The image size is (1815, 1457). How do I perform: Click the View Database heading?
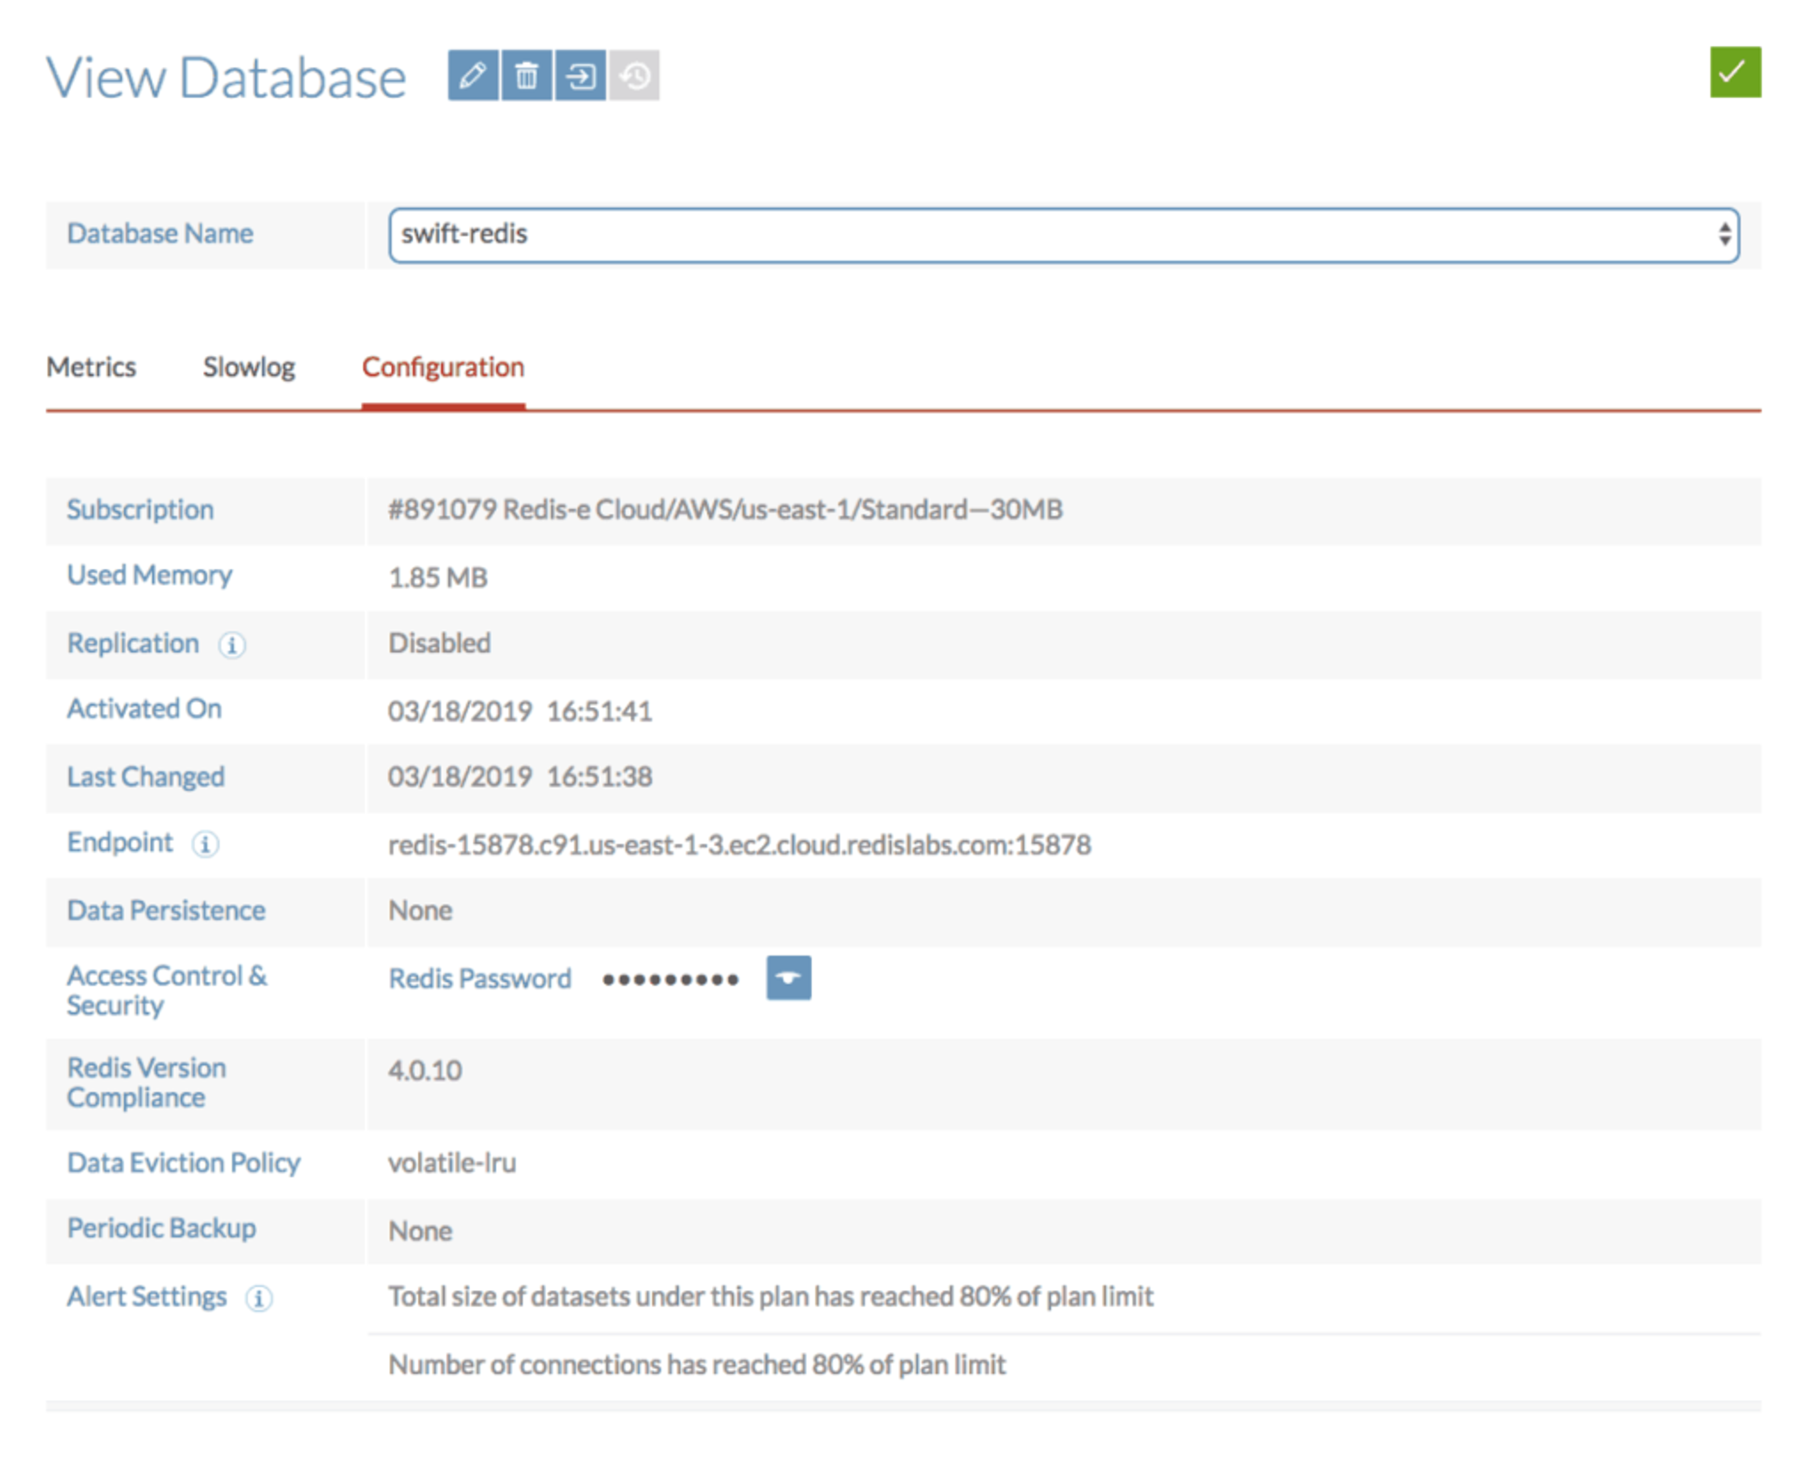226,78
